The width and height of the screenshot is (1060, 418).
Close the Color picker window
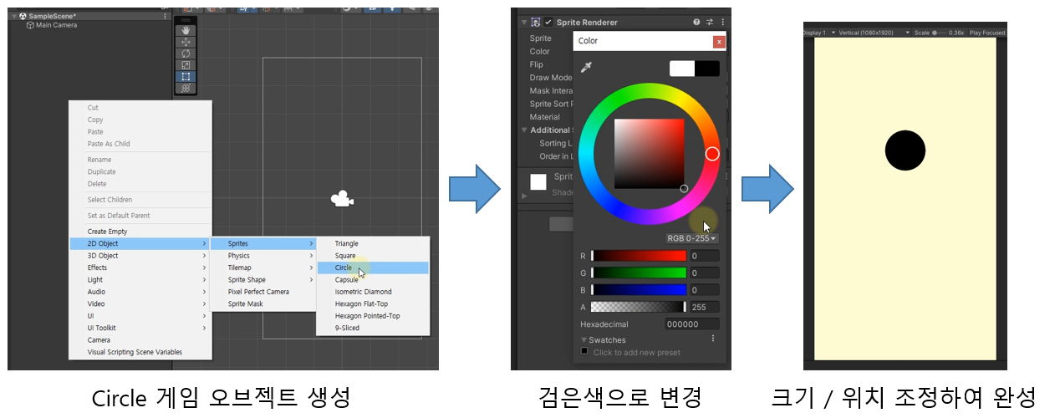pyautogui.click(x=718, y=41)
